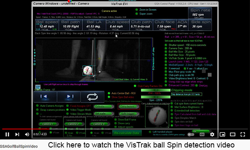Click the loop replay frames button
This screenshot has width=250, height=150.
(x=92, y=97)
